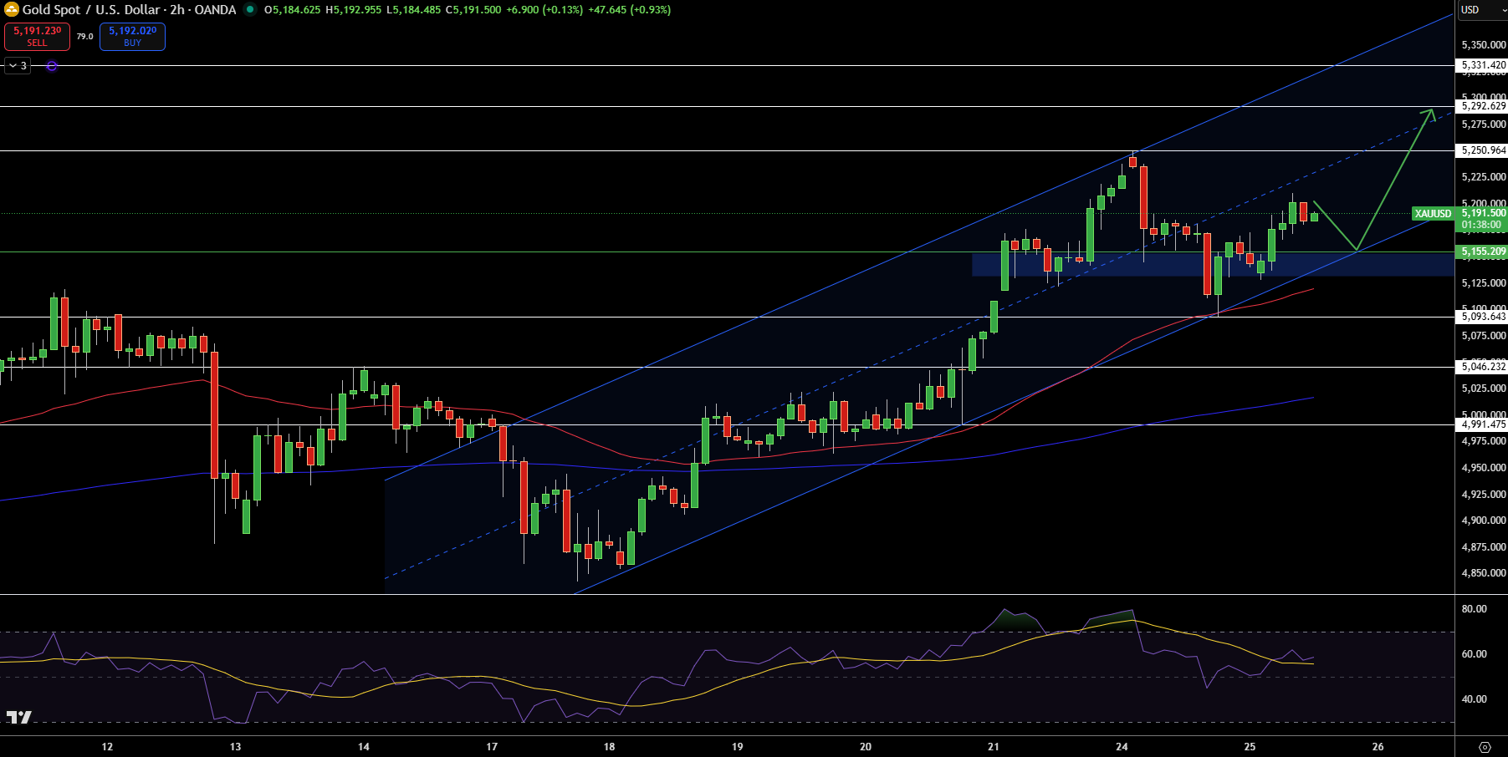Screen dimensions: 1508x757
Task: Click the current price 5,191.500 label
Action: point(1483,213)
